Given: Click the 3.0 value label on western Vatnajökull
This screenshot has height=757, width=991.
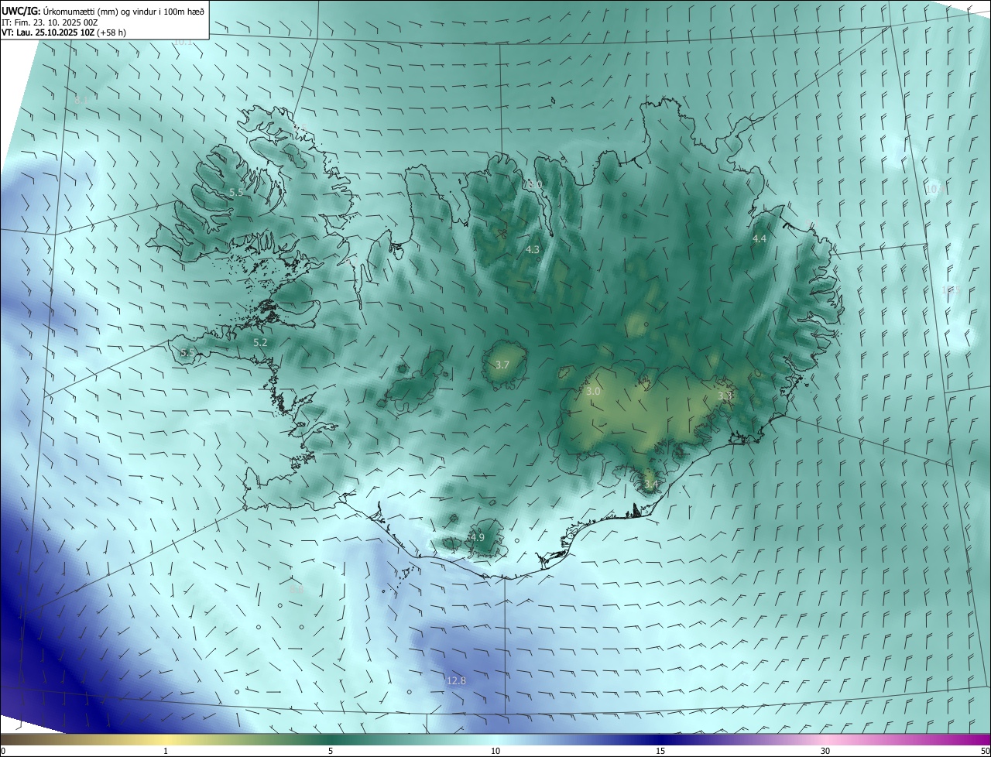Looking at the screenshot, I should pyautogui.click(x=593, y=392).
